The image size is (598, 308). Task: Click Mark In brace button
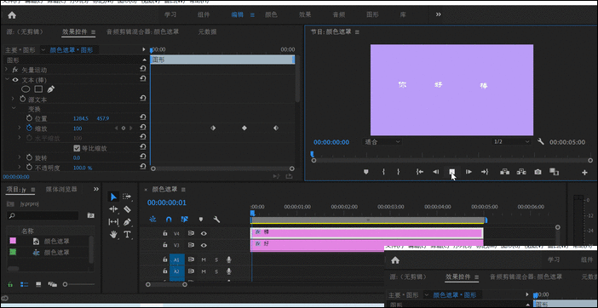coord(383,172)
